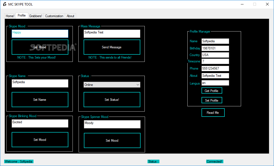Click the Country field showing USA
The width and height of the screenshot is (274, 166).
[215, 55]
